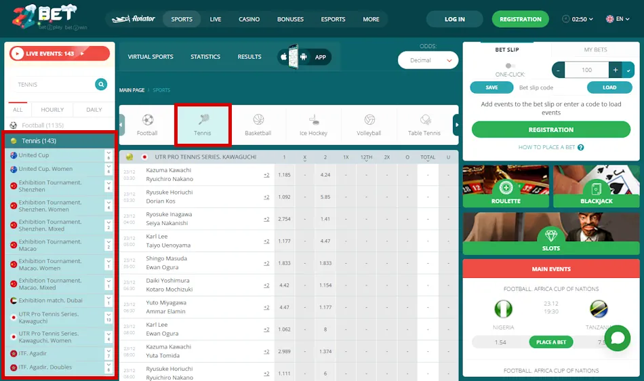The height and width of the screenshot is (381, 644).
Task: Select the Tennis racket icon
Action: 203,119
